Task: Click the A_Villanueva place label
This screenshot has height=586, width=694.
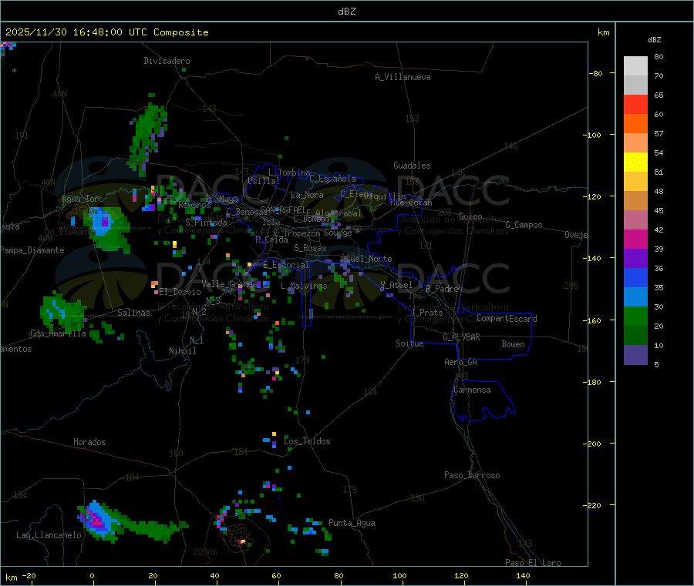Action: [x=403, y=77]
